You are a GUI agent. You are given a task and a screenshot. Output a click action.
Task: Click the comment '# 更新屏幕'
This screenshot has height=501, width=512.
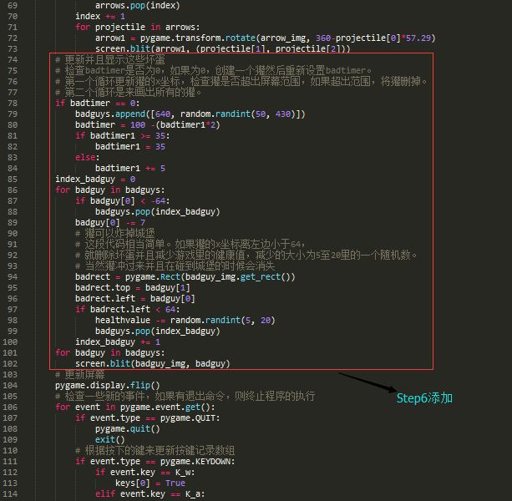[82, 374]
